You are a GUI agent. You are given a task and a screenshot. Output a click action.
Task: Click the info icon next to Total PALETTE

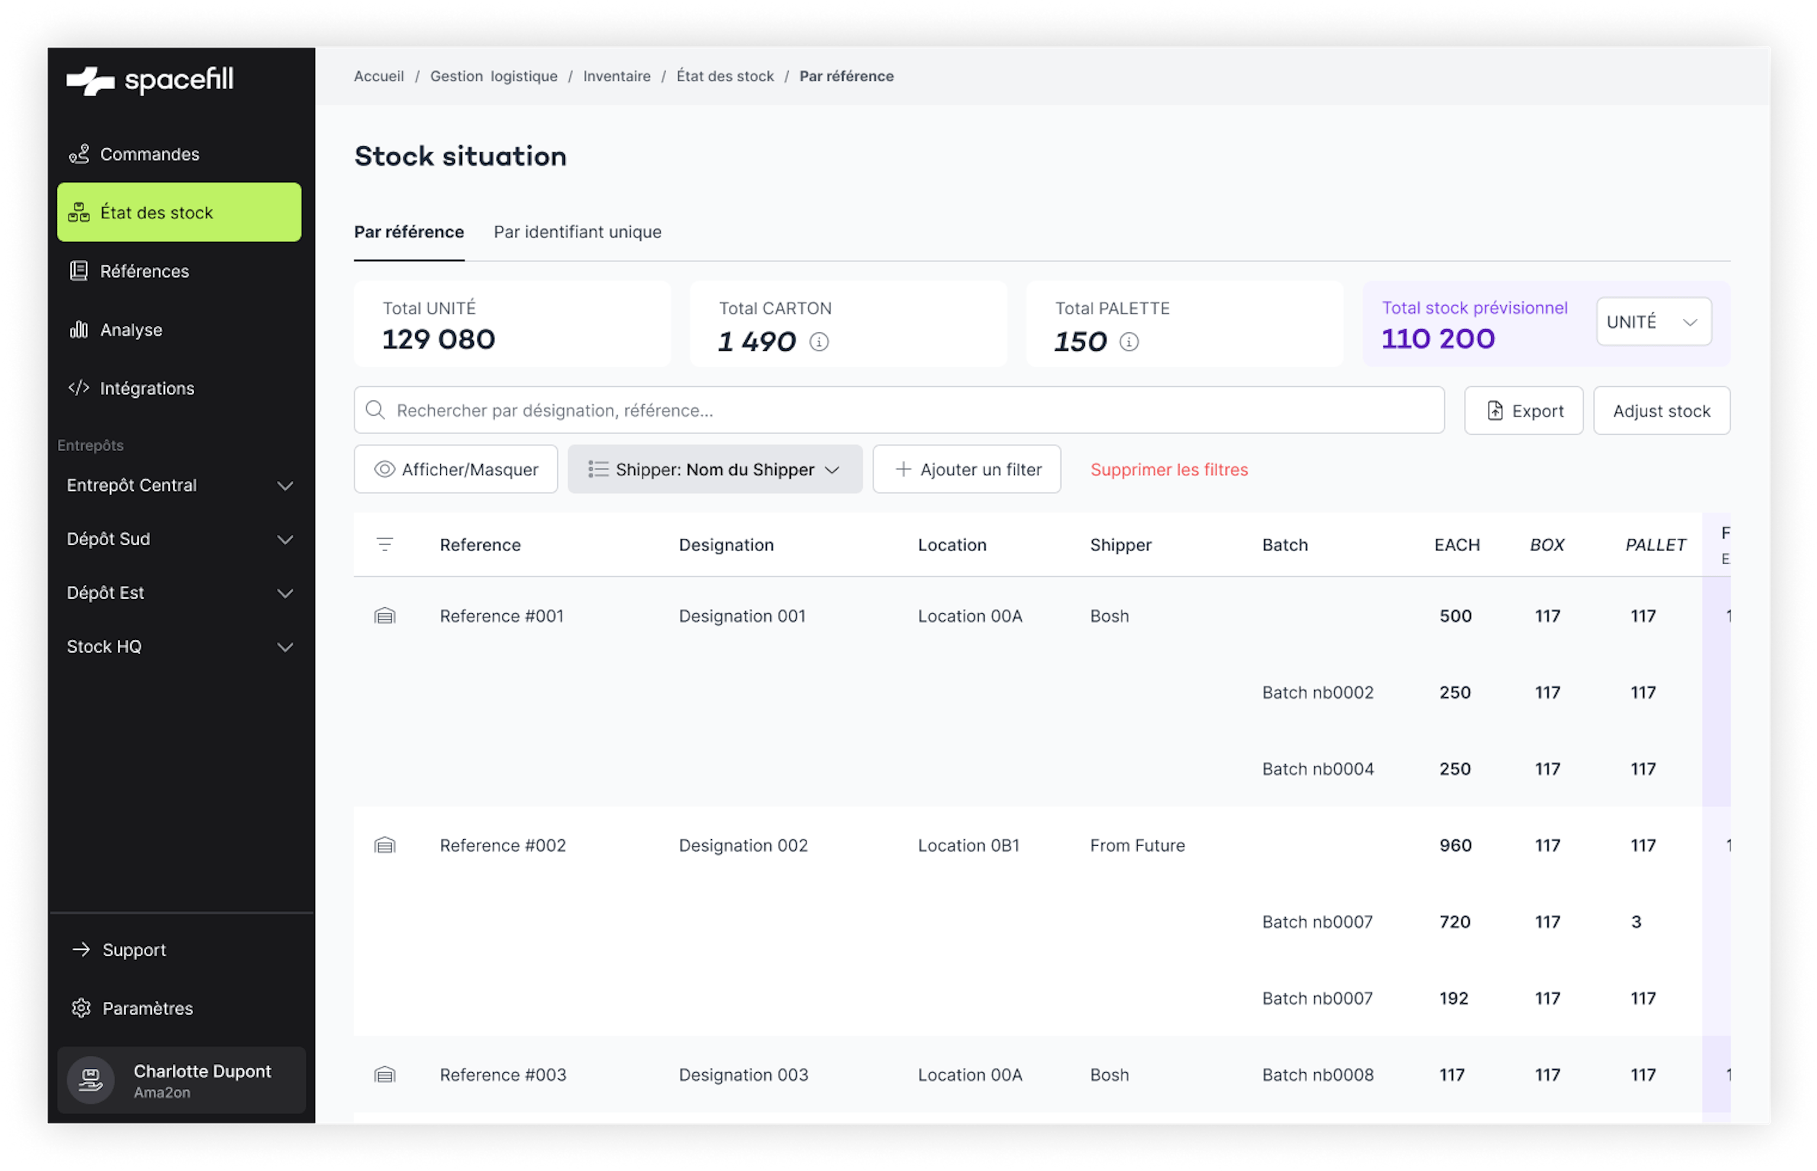[x=1129, y=342]
